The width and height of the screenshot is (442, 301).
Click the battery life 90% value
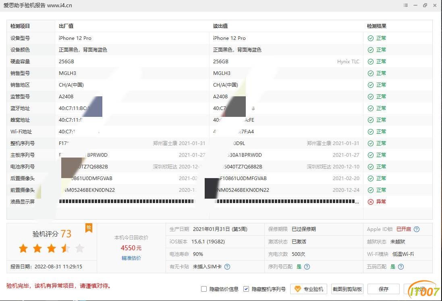tap(198, 254)
